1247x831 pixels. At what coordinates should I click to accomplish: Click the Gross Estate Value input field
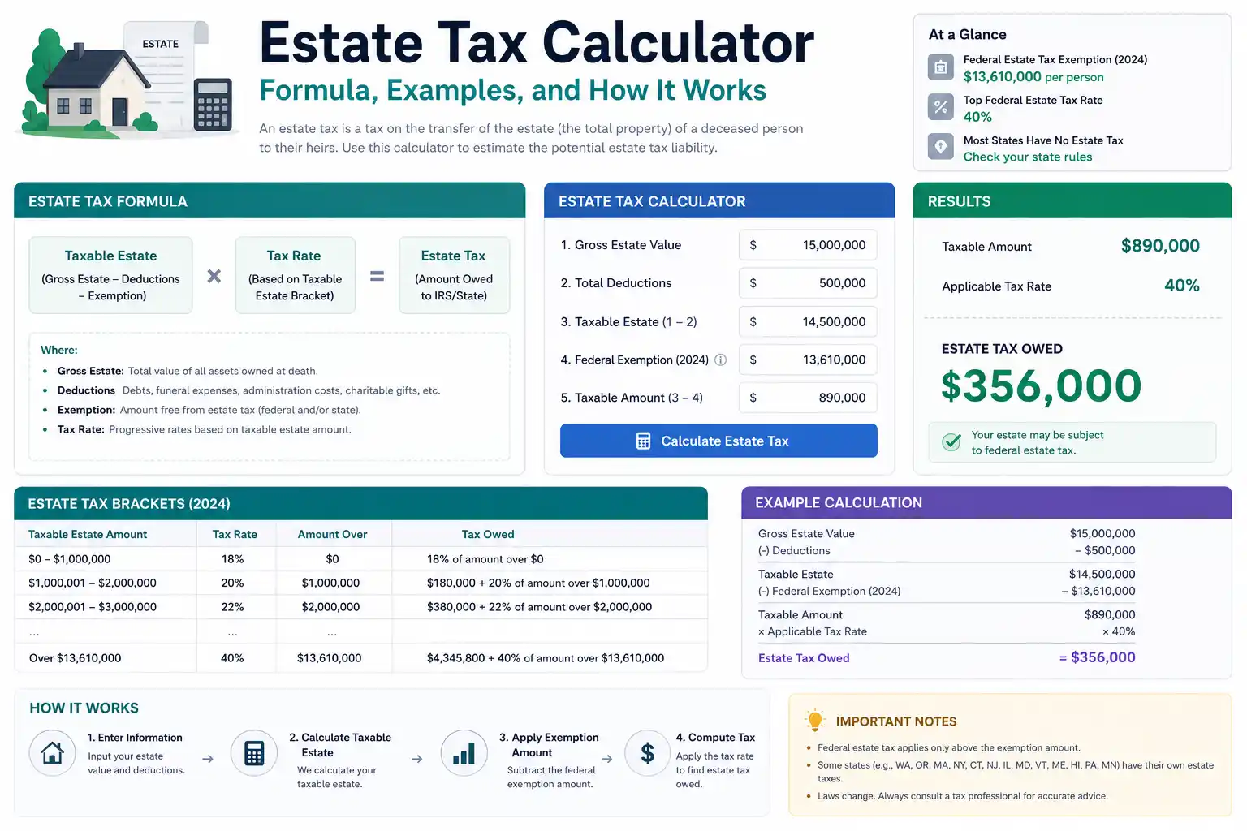pos(808,245)
